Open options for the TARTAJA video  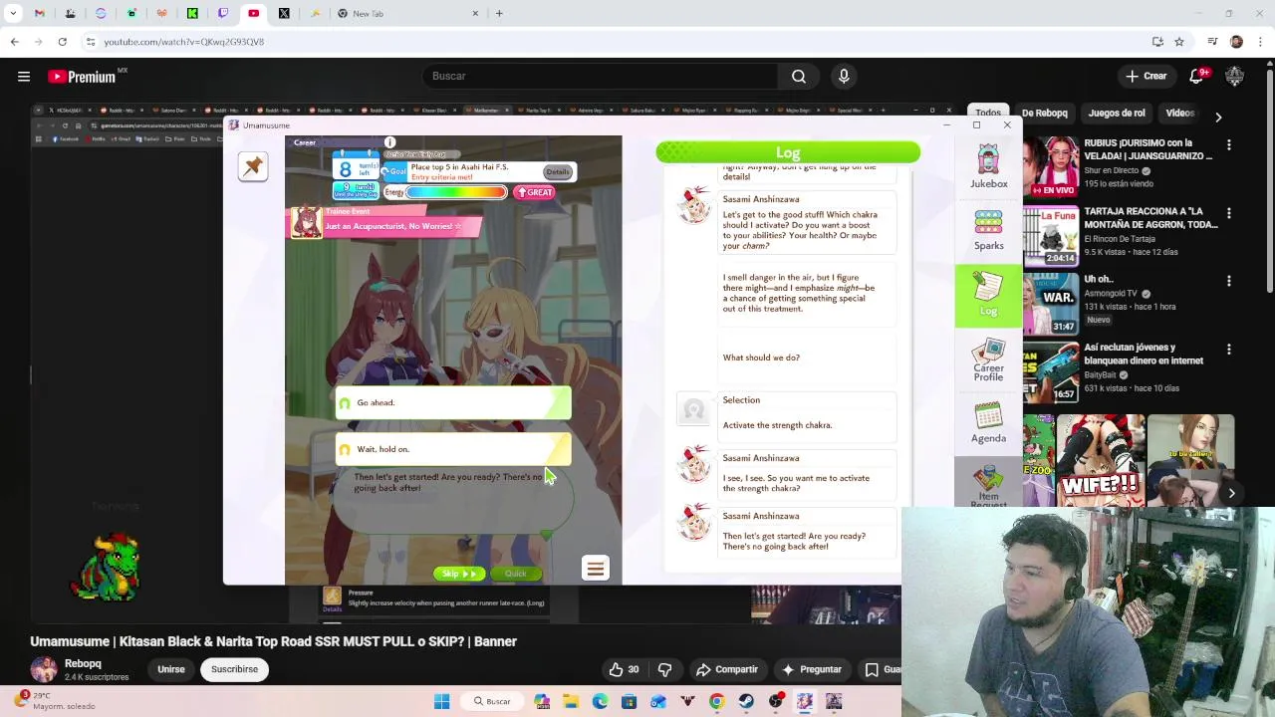coord(1229,213)
